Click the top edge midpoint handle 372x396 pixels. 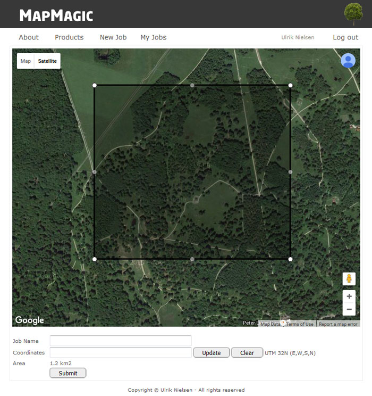pos(192,85)
